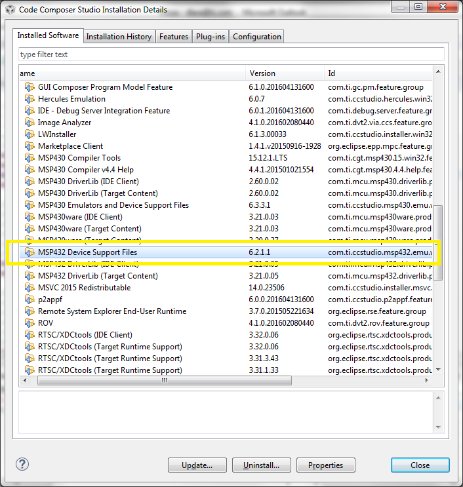Open the Features tab
Screen dimensions: 463x487
tap(174, 37)
